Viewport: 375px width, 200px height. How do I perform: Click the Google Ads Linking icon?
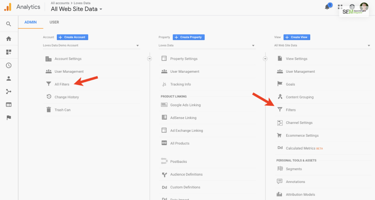tap(164, 105)
